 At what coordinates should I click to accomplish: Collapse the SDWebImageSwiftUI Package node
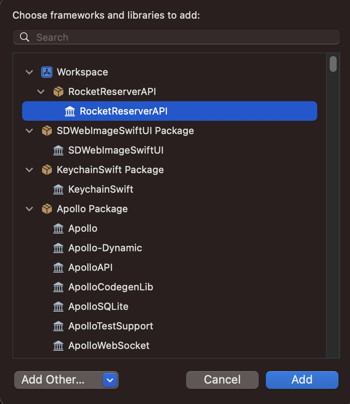click(x=29, y=131)
